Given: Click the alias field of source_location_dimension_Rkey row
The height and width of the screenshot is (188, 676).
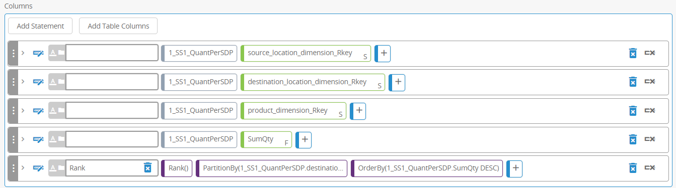Looking at the screenshot, I should (x=112, y=53).
